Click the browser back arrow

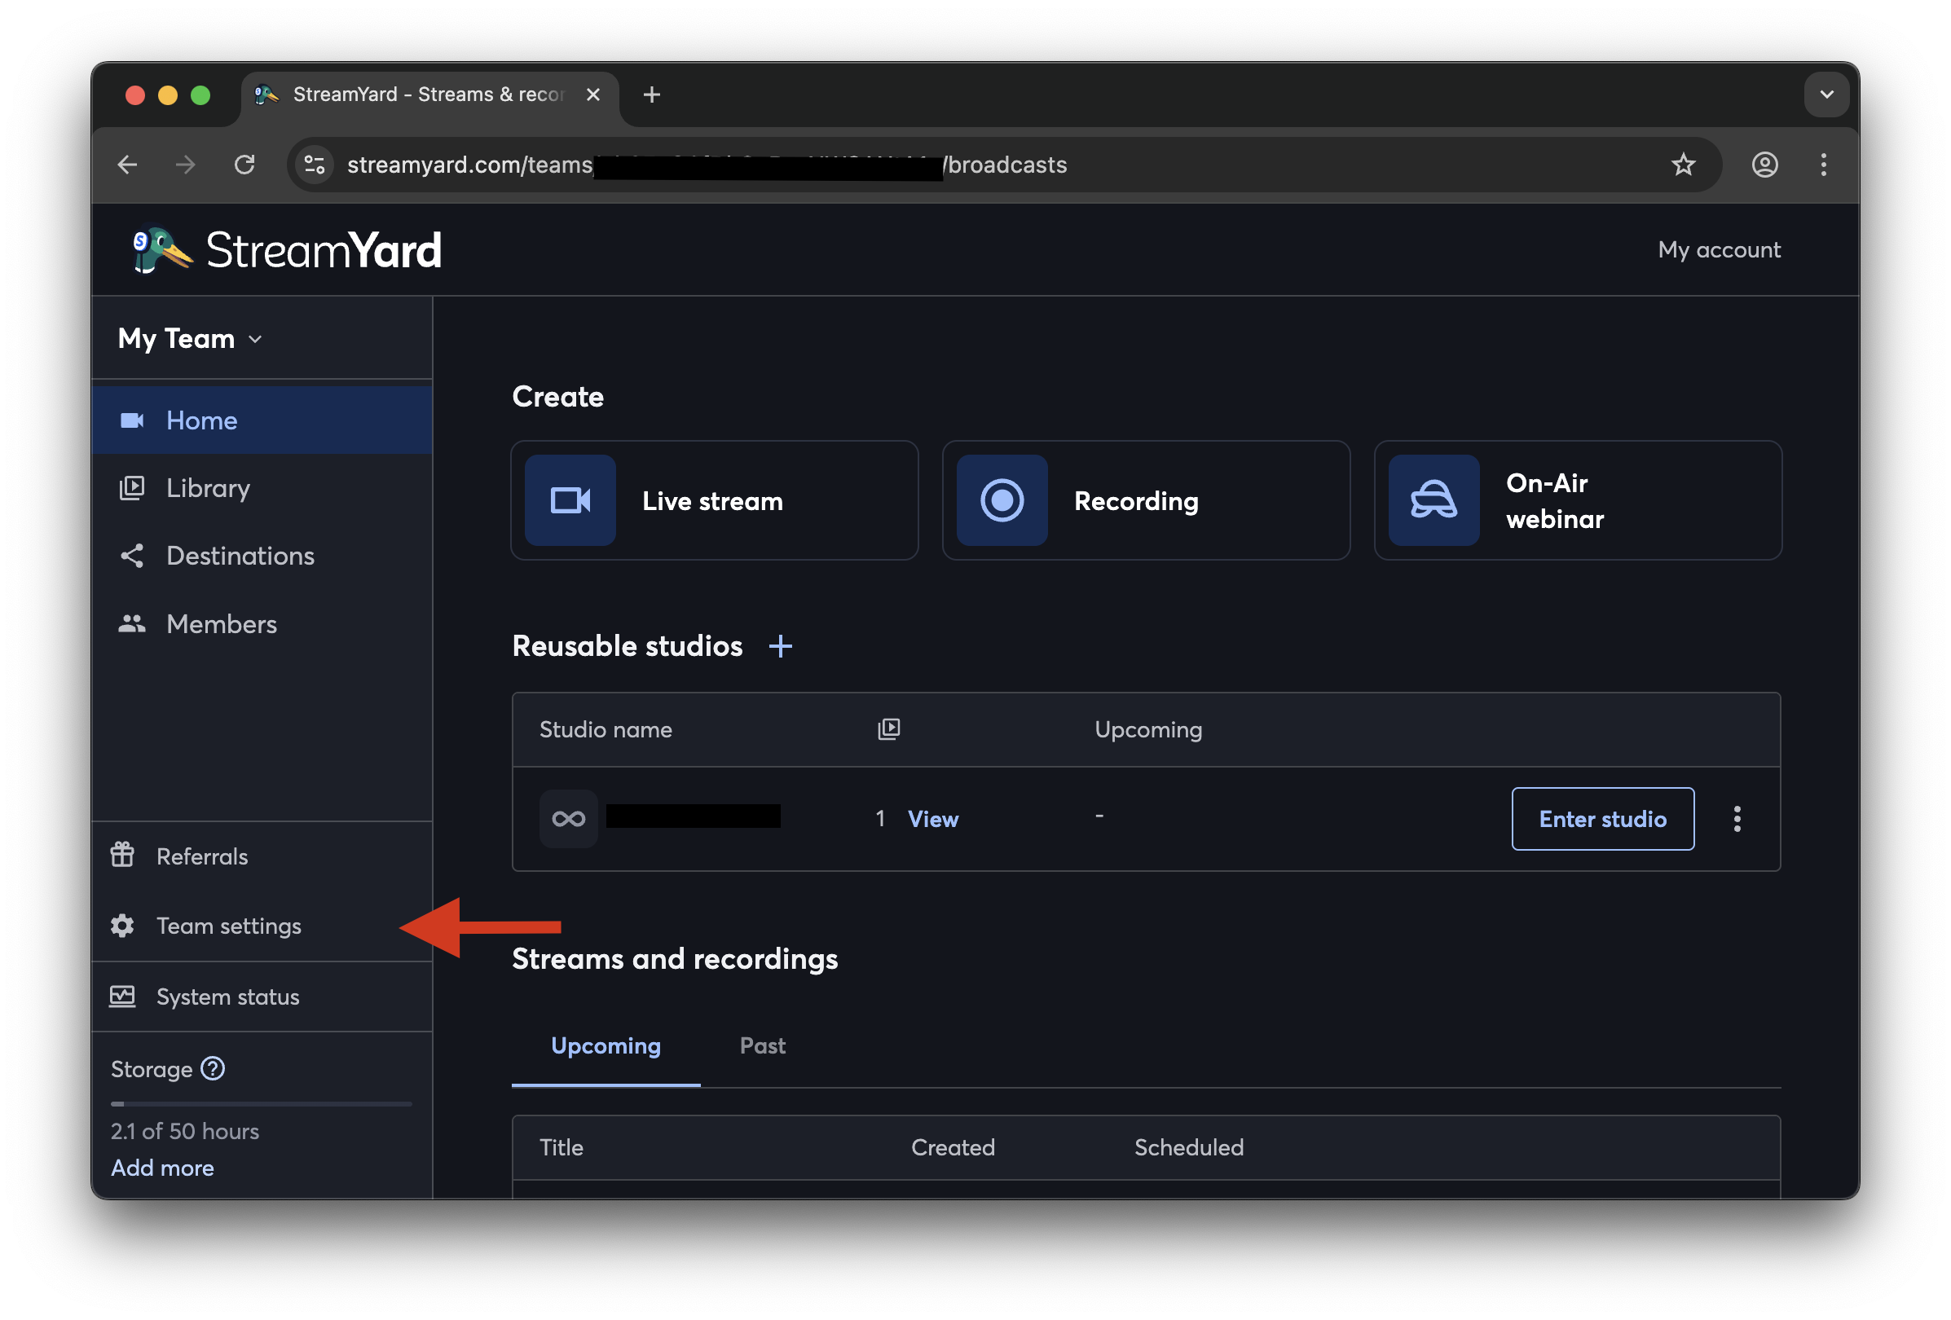[128, 165]
